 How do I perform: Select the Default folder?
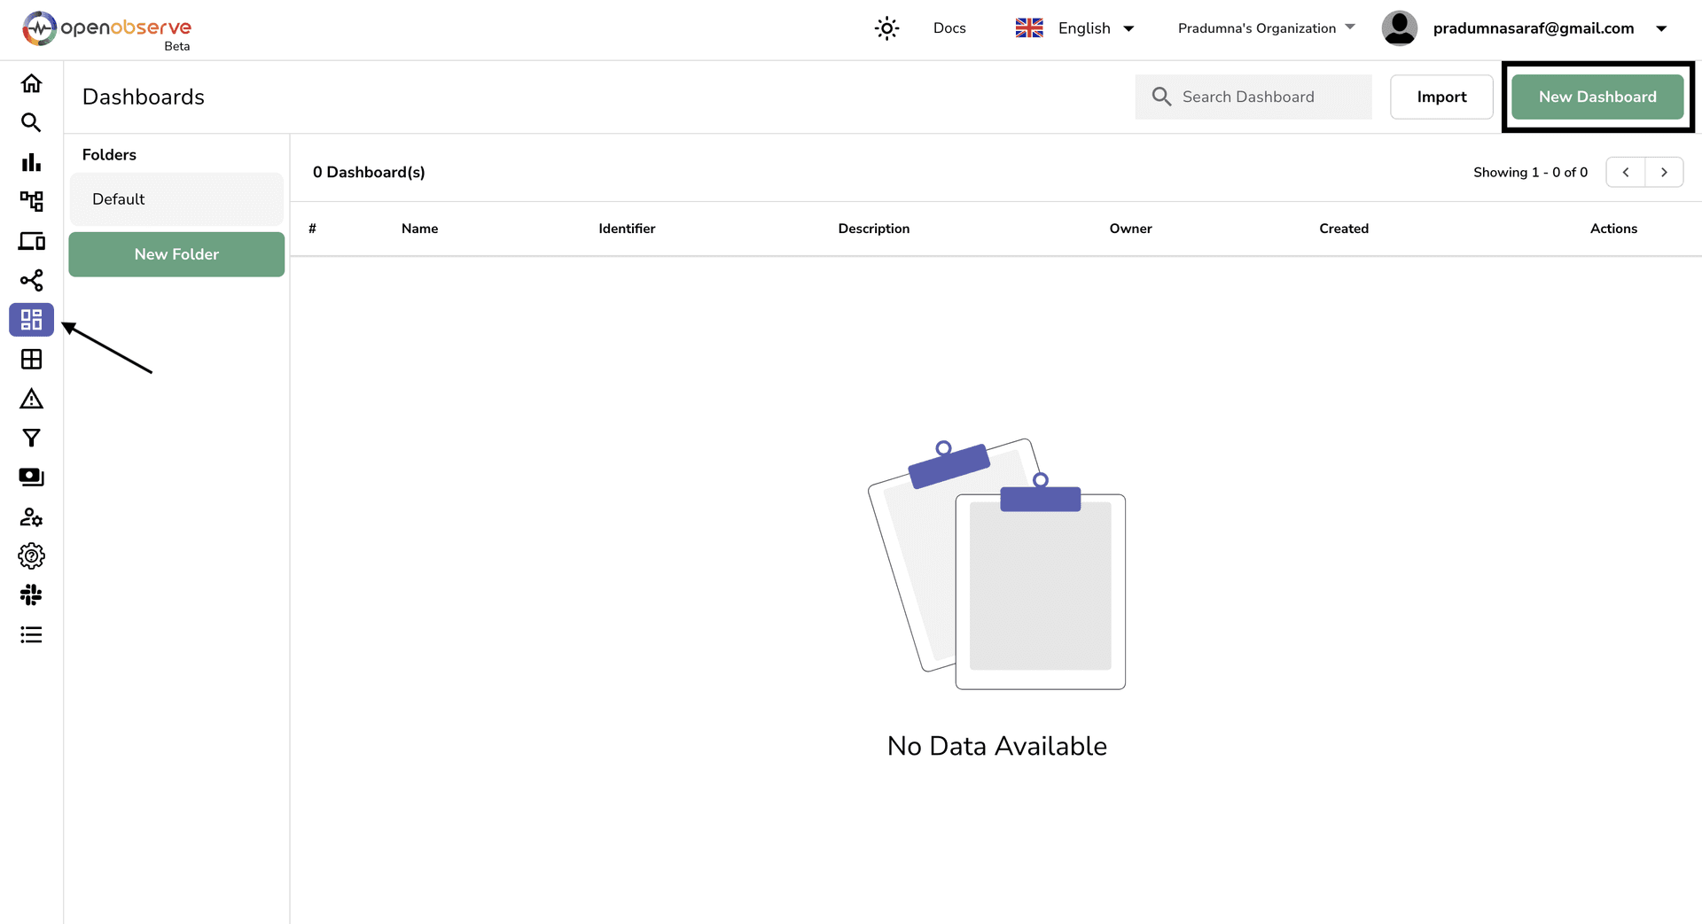point(176,199)
